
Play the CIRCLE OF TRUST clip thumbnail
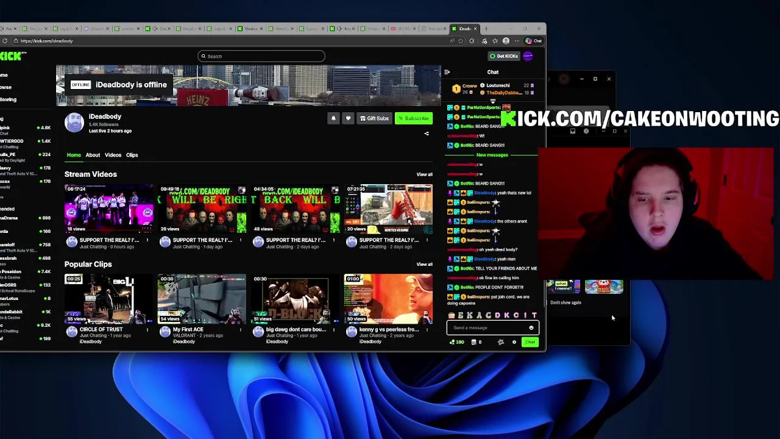[109, 299]
